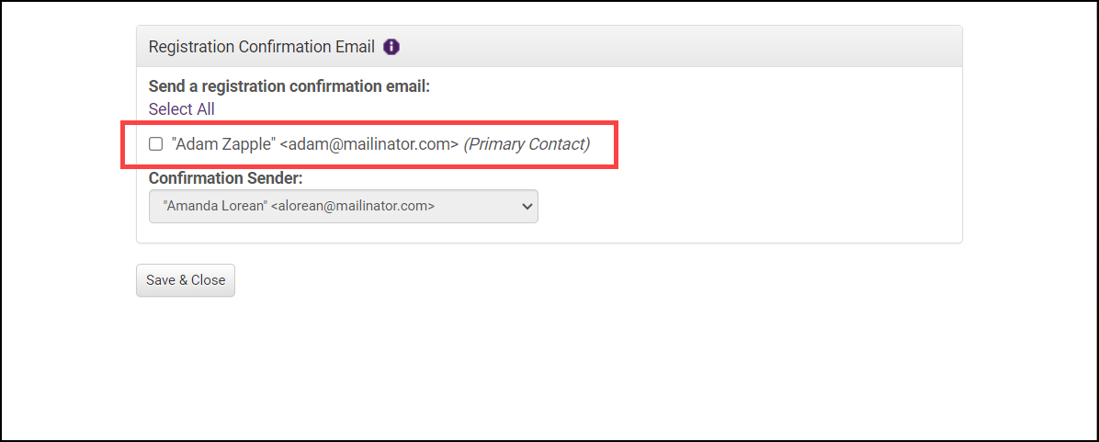Click the "Confirmation Sender:" field label
This screenshot has height=442, width=1099.
tap(225, 177)
